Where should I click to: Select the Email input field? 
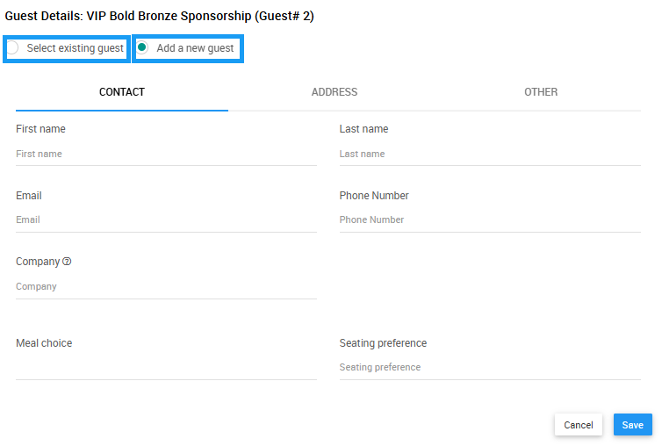(x=166, y=219)
